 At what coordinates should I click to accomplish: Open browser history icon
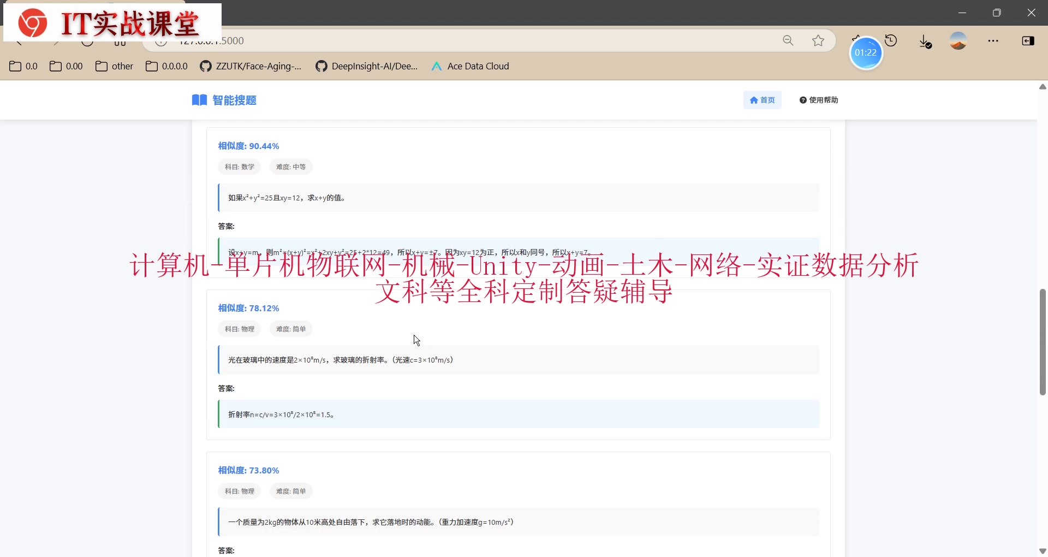tap(891, 40)
